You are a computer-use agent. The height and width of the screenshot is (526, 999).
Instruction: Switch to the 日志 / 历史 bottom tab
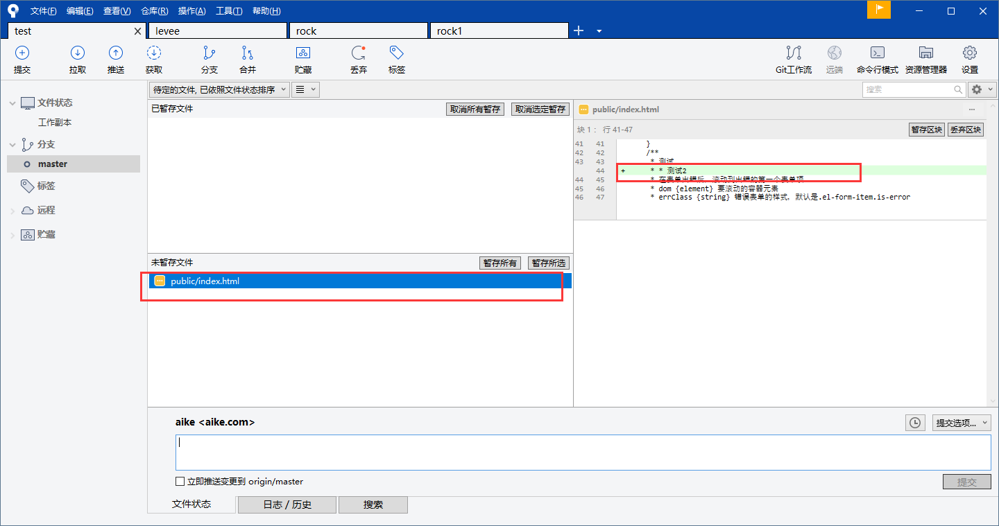coord(287,505)
